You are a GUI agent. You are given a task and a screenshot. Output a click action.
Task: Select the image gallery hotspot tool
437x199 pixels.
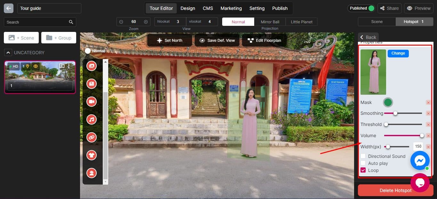[x=91, y=66]
